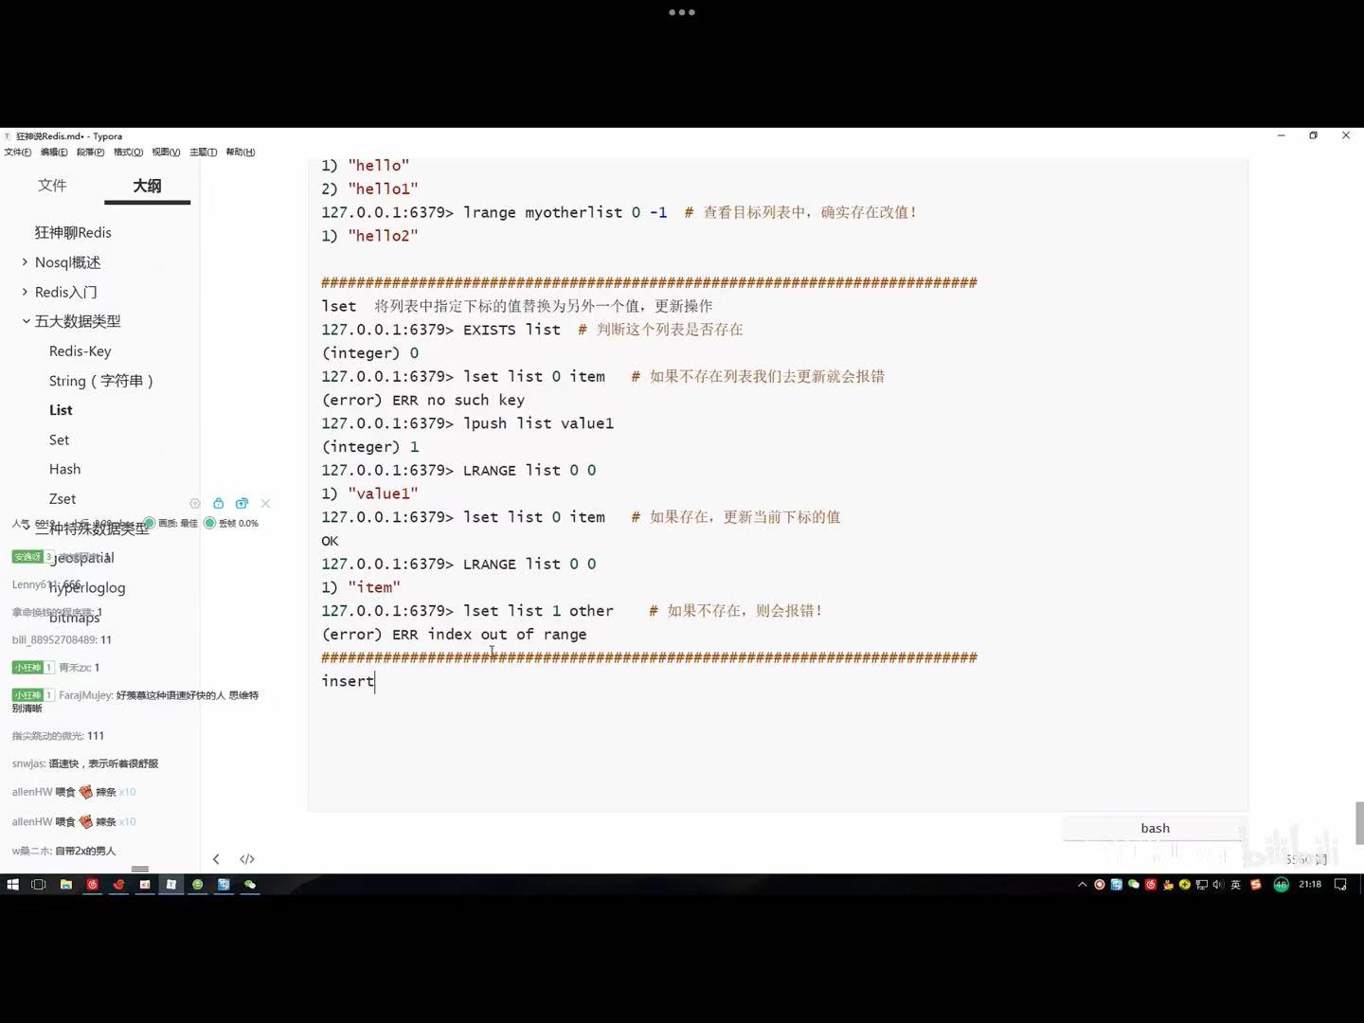Jump to bitmaps in the outline

coord(74,617)
